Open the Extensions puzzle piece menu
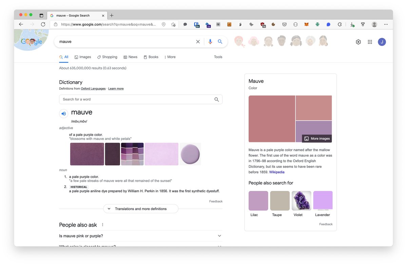 click(340, 24)
